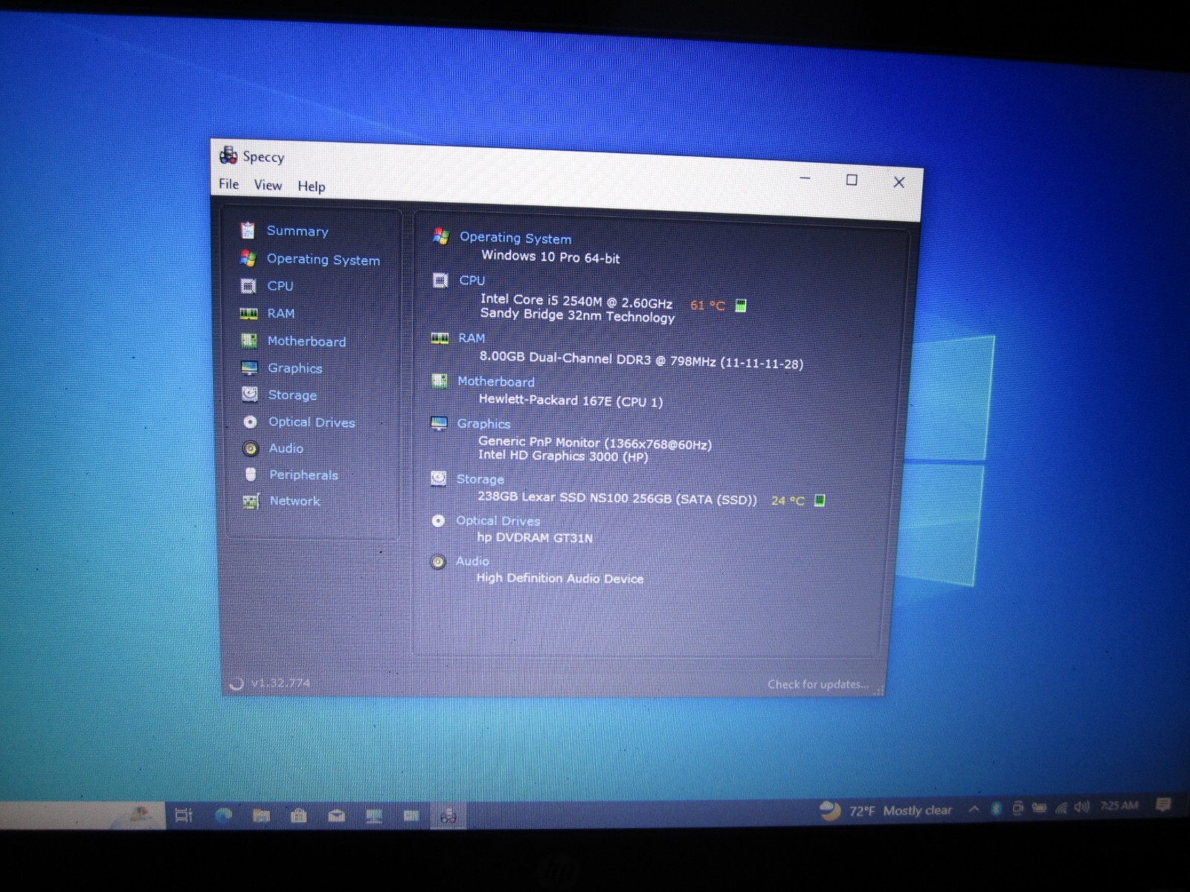Click the green storage temperature indicator icon

click(819, 500)
